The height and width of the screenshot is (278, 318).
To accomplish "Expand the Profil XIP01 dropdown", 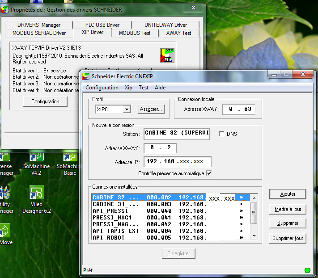I will coord(127,110).
